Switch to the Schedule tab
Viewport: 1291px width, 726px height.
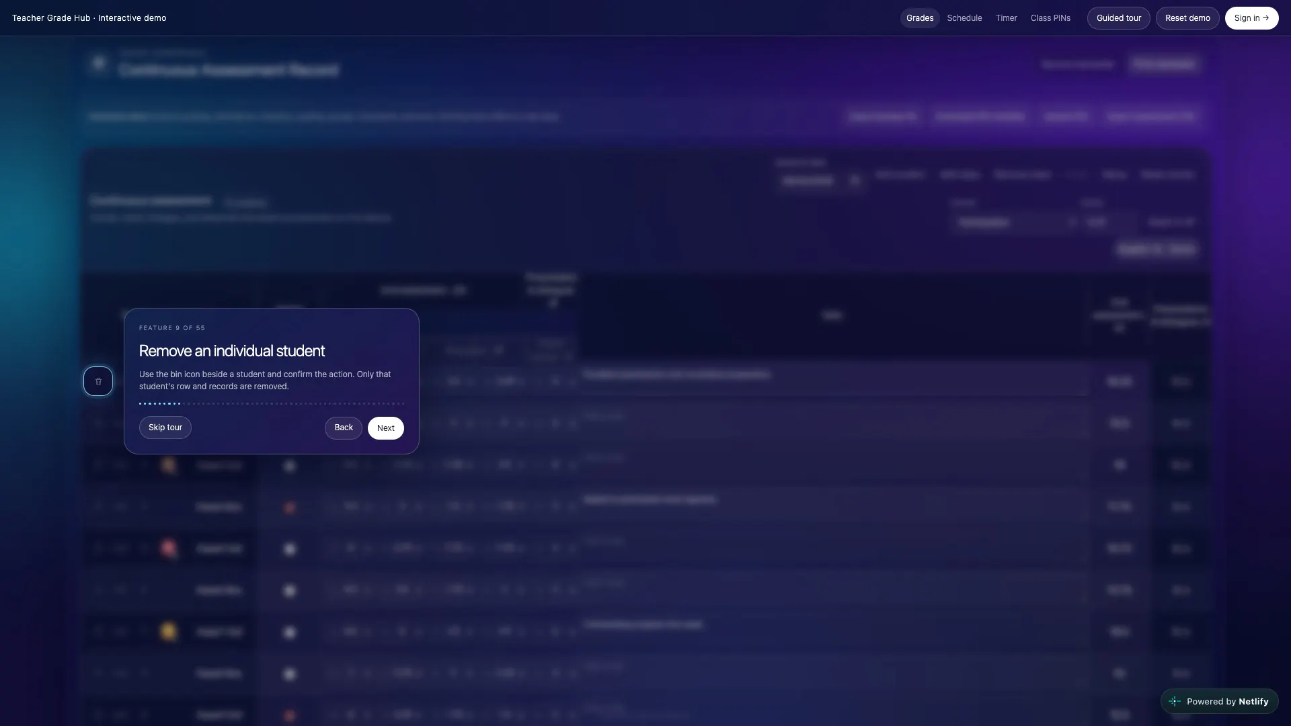(964, 18)
